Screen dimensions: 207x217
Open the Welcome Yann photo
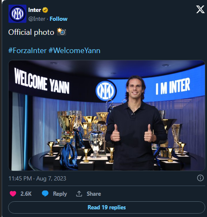click(106, 116)
